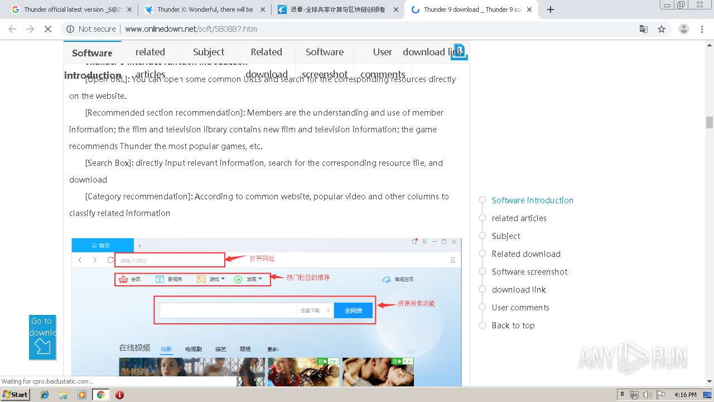Go back to the previous page

12,29
